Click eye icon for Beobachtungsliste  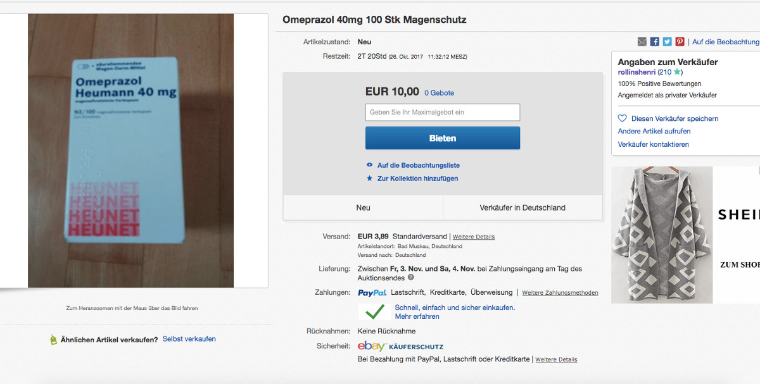coord(370,165)
